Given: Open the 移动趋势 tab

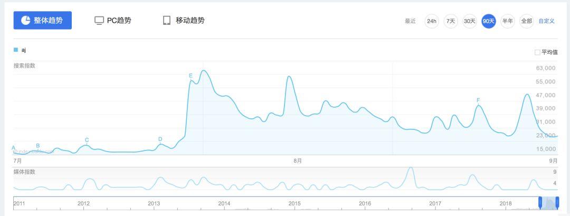Looking at the screenshot, I should [189, 21].
